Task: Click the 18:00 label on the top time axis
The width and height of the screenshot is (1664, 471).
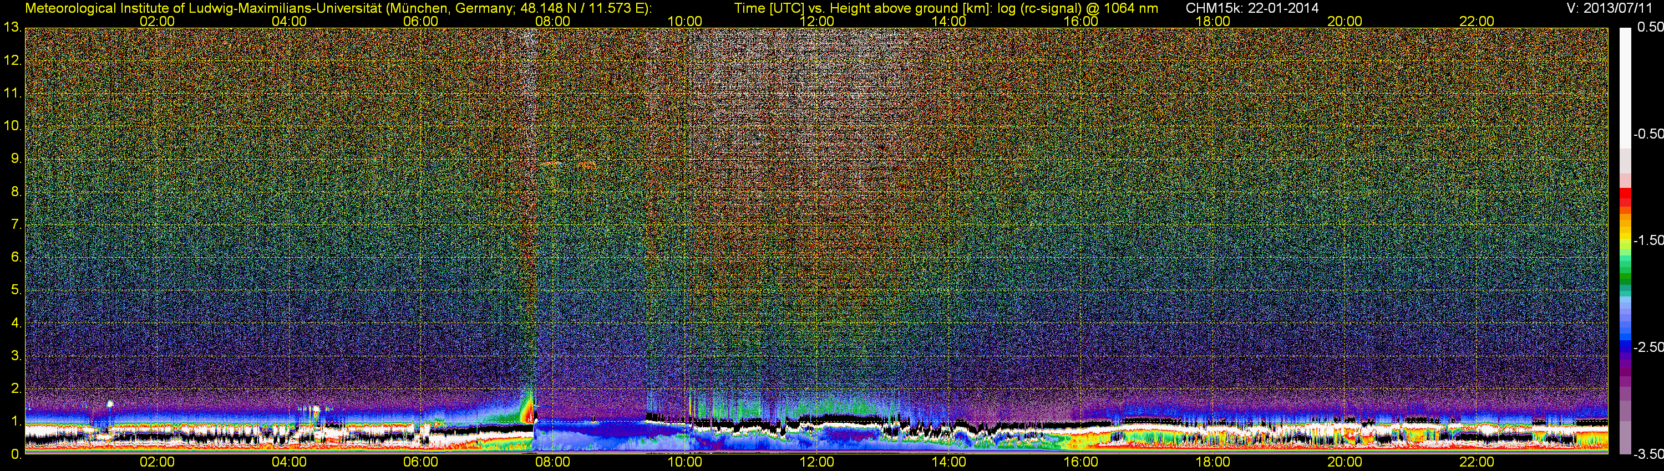Action: (1213, 21)
